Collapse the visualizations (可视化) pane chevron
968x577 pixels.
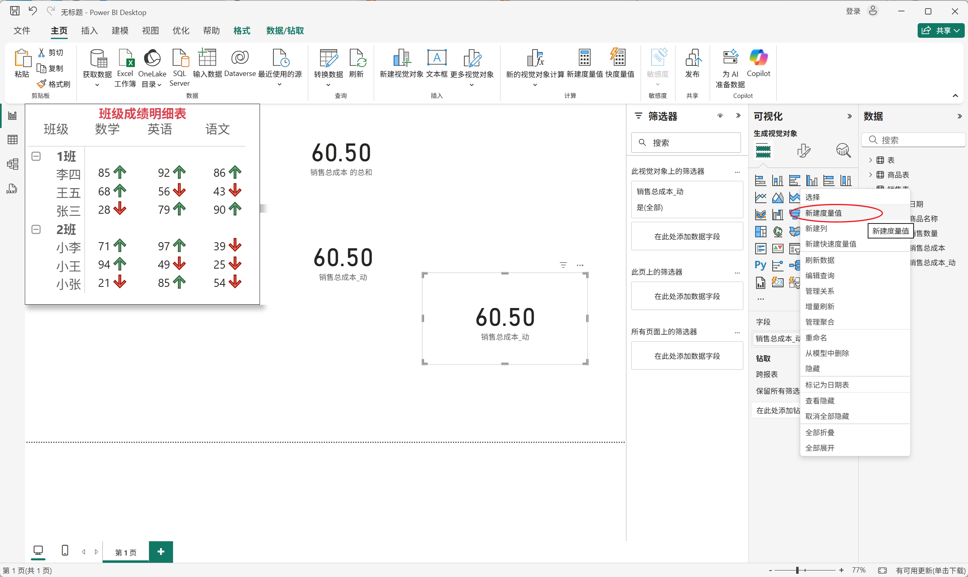(x=849, y=116)
